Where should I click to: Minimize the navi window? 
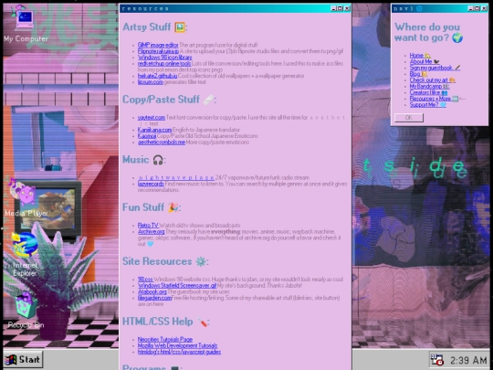(x=471, y=8)
